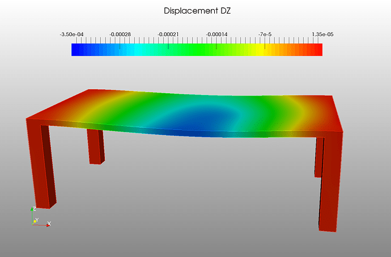391x257 pixels.
Task: Click the Y axis label of orientation widget
Action: 37,220
